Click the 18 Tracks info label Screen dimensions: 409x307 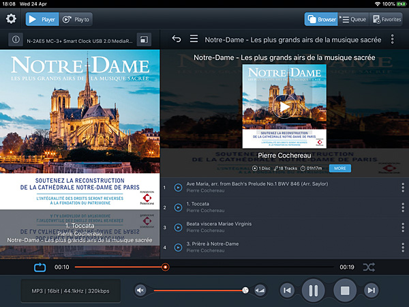(x=286, y=169)
